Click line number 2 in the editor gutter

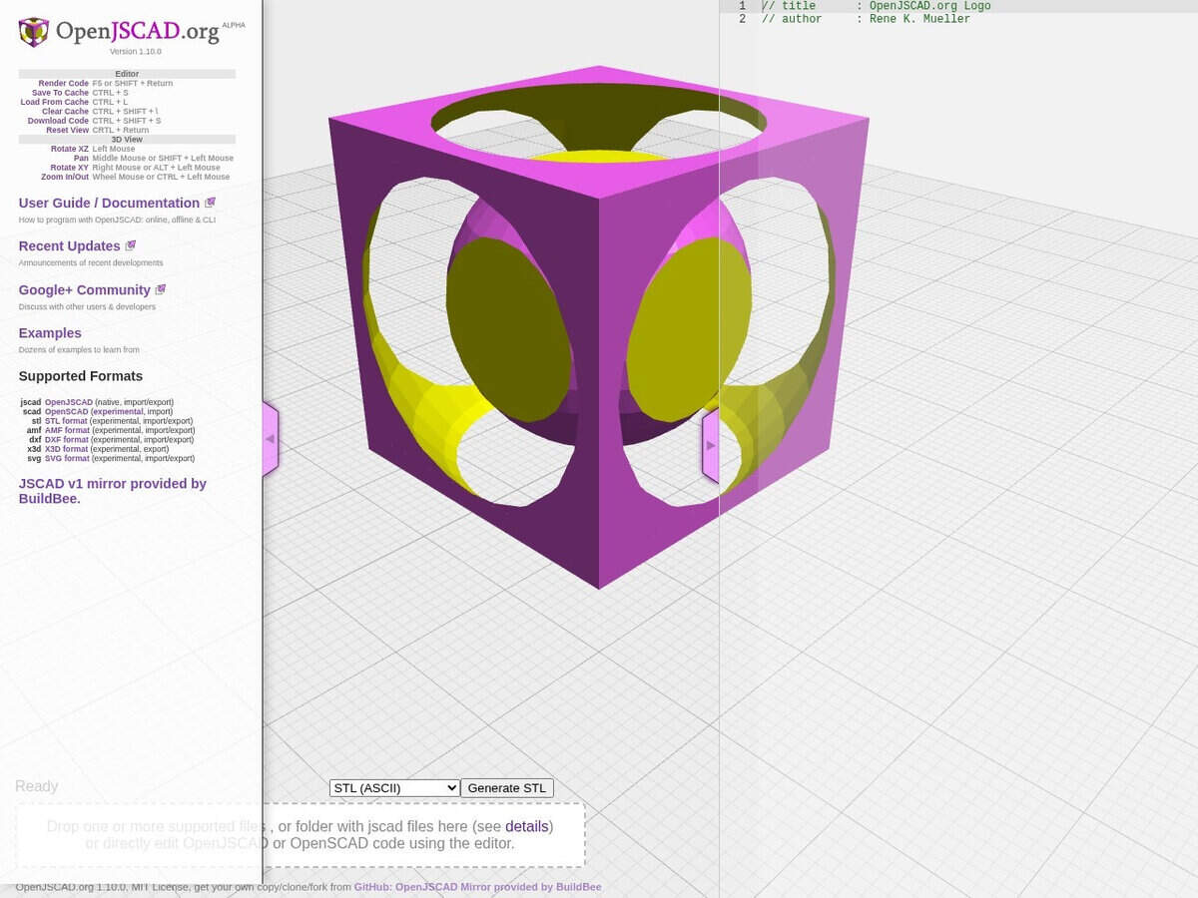coord(742,19)
